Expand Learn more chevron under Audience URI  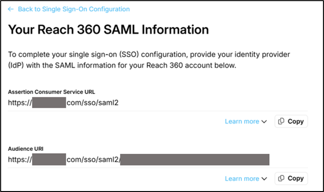(264, 179)
